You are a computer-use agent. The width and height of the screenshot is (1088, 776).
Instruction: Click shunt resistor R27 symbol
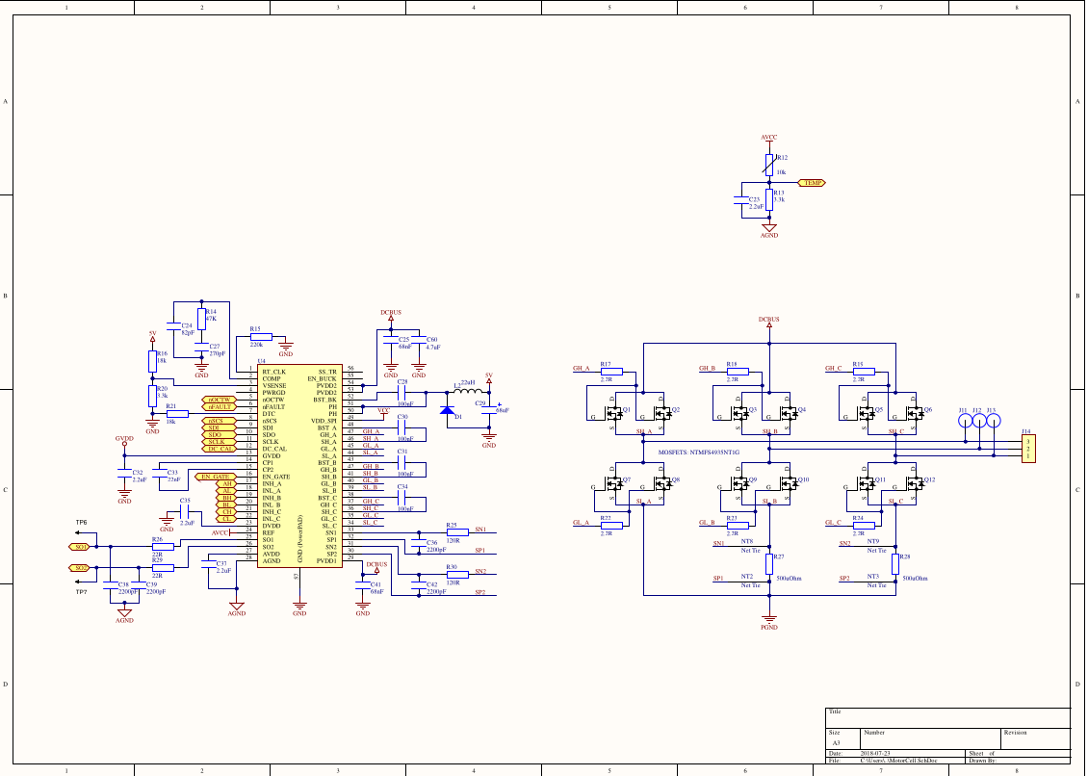click(x=768, y=564)
